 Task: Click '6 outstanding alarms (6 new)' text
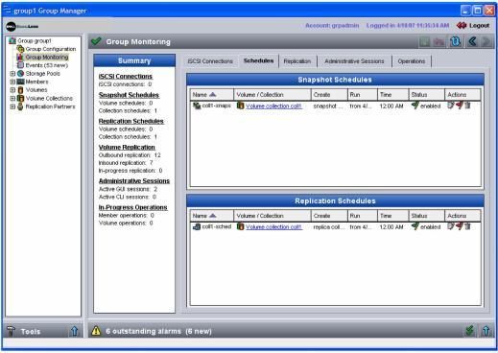pos(158,331)
